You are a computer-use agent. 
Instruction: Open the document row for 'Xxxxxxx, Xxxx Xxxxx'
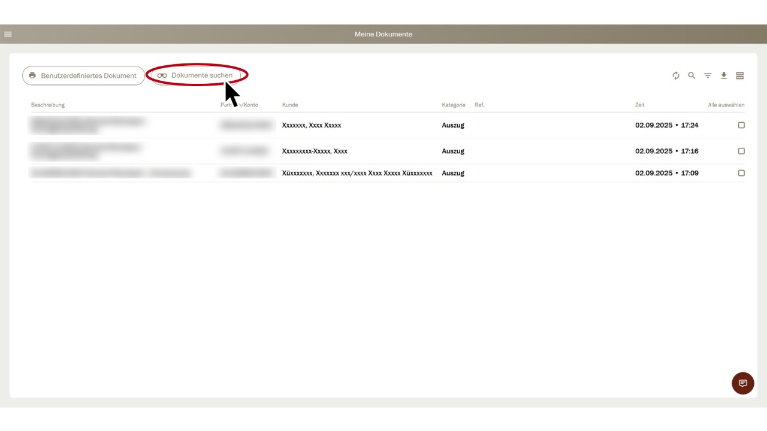(312, 125)
